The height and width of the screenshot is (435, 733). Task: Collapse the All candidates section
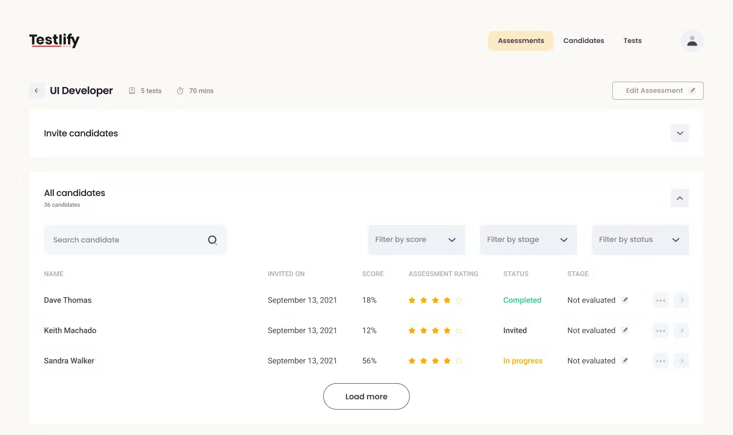tap(680, 198)
